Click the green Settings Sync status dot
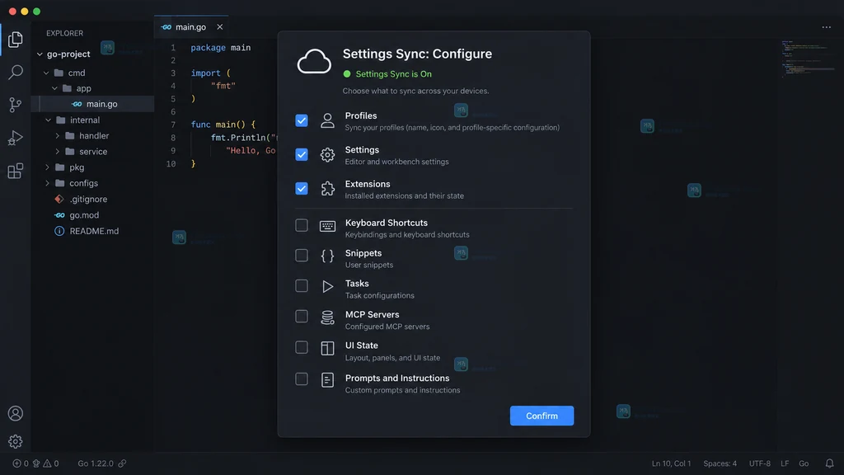The image size is (844, 475). point(347,74)
